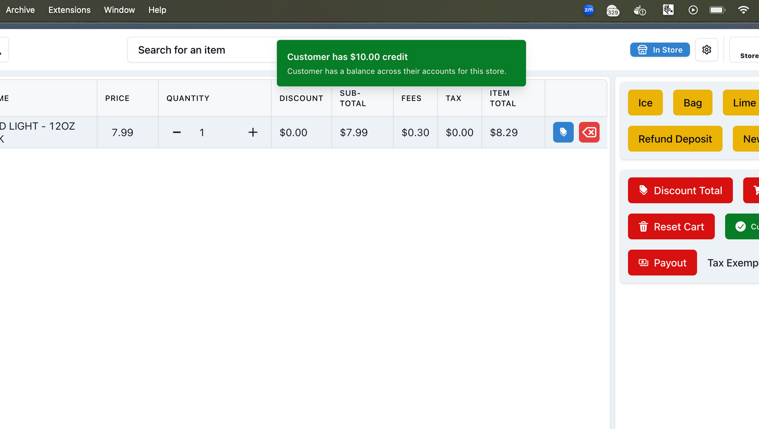Add Bag quick item
Image resolution: width=759 pixels, height=429 pixels.
(692, 103)
